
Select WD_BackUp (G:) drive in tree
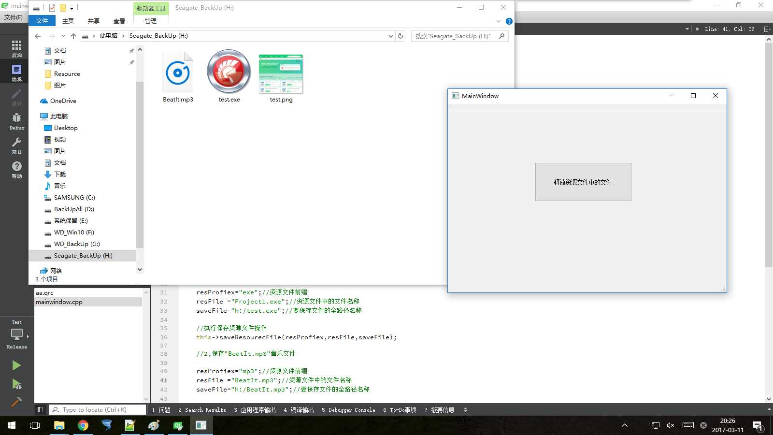pyautogui.click(x=77, y=244)
